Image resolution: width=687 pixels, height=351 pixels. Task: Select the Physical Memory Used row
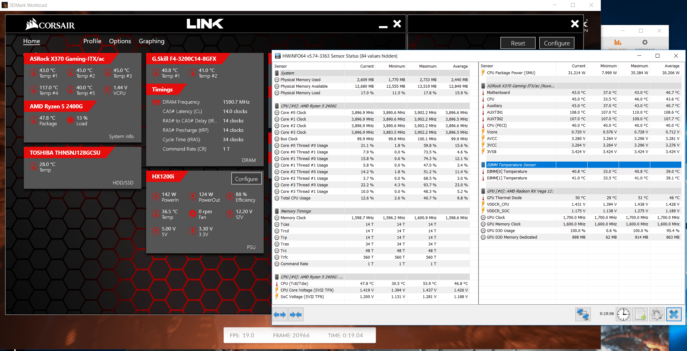[x=372, y=80]
